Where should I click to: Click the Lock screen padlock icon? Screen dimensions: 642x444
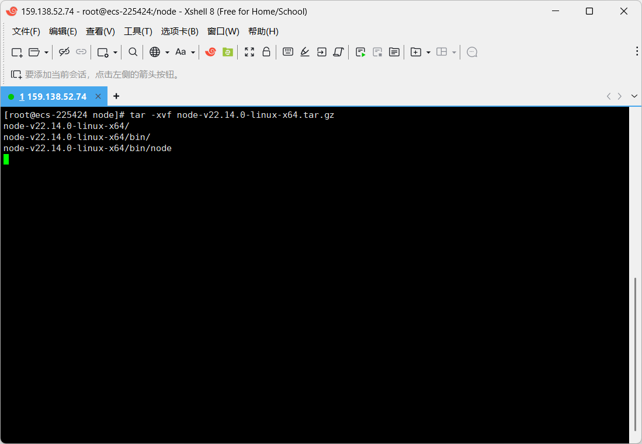pos(266,51)
